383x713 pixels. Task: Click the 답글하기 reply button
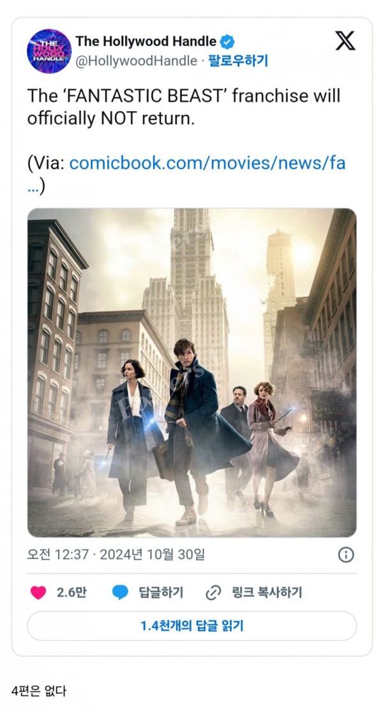point(161,592)
